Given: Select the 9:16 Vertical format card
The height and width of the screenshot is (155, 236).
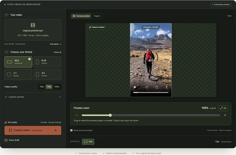Looking at the screenshot, I should point(48,62).
